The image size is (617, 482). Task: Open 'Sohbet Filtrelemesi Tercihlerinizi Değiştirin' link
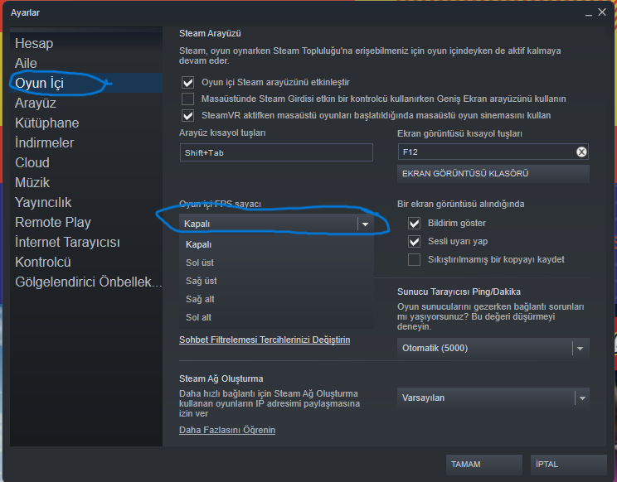tap(265, 340)
